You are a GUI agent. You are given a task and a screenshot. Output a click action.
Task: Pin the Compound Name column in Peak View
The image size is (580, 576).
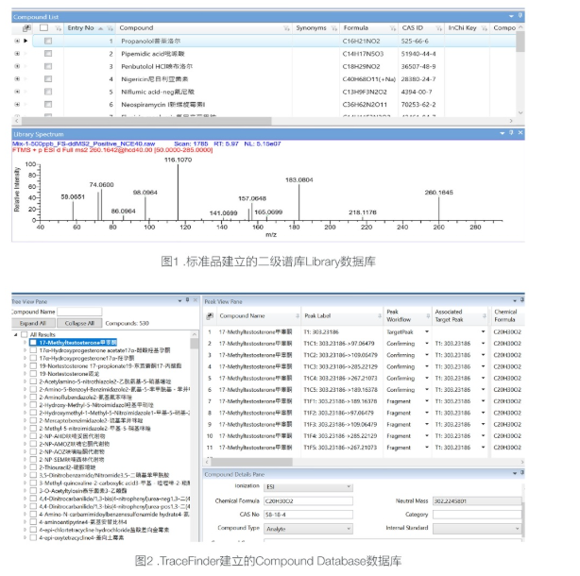click(298, 315)
